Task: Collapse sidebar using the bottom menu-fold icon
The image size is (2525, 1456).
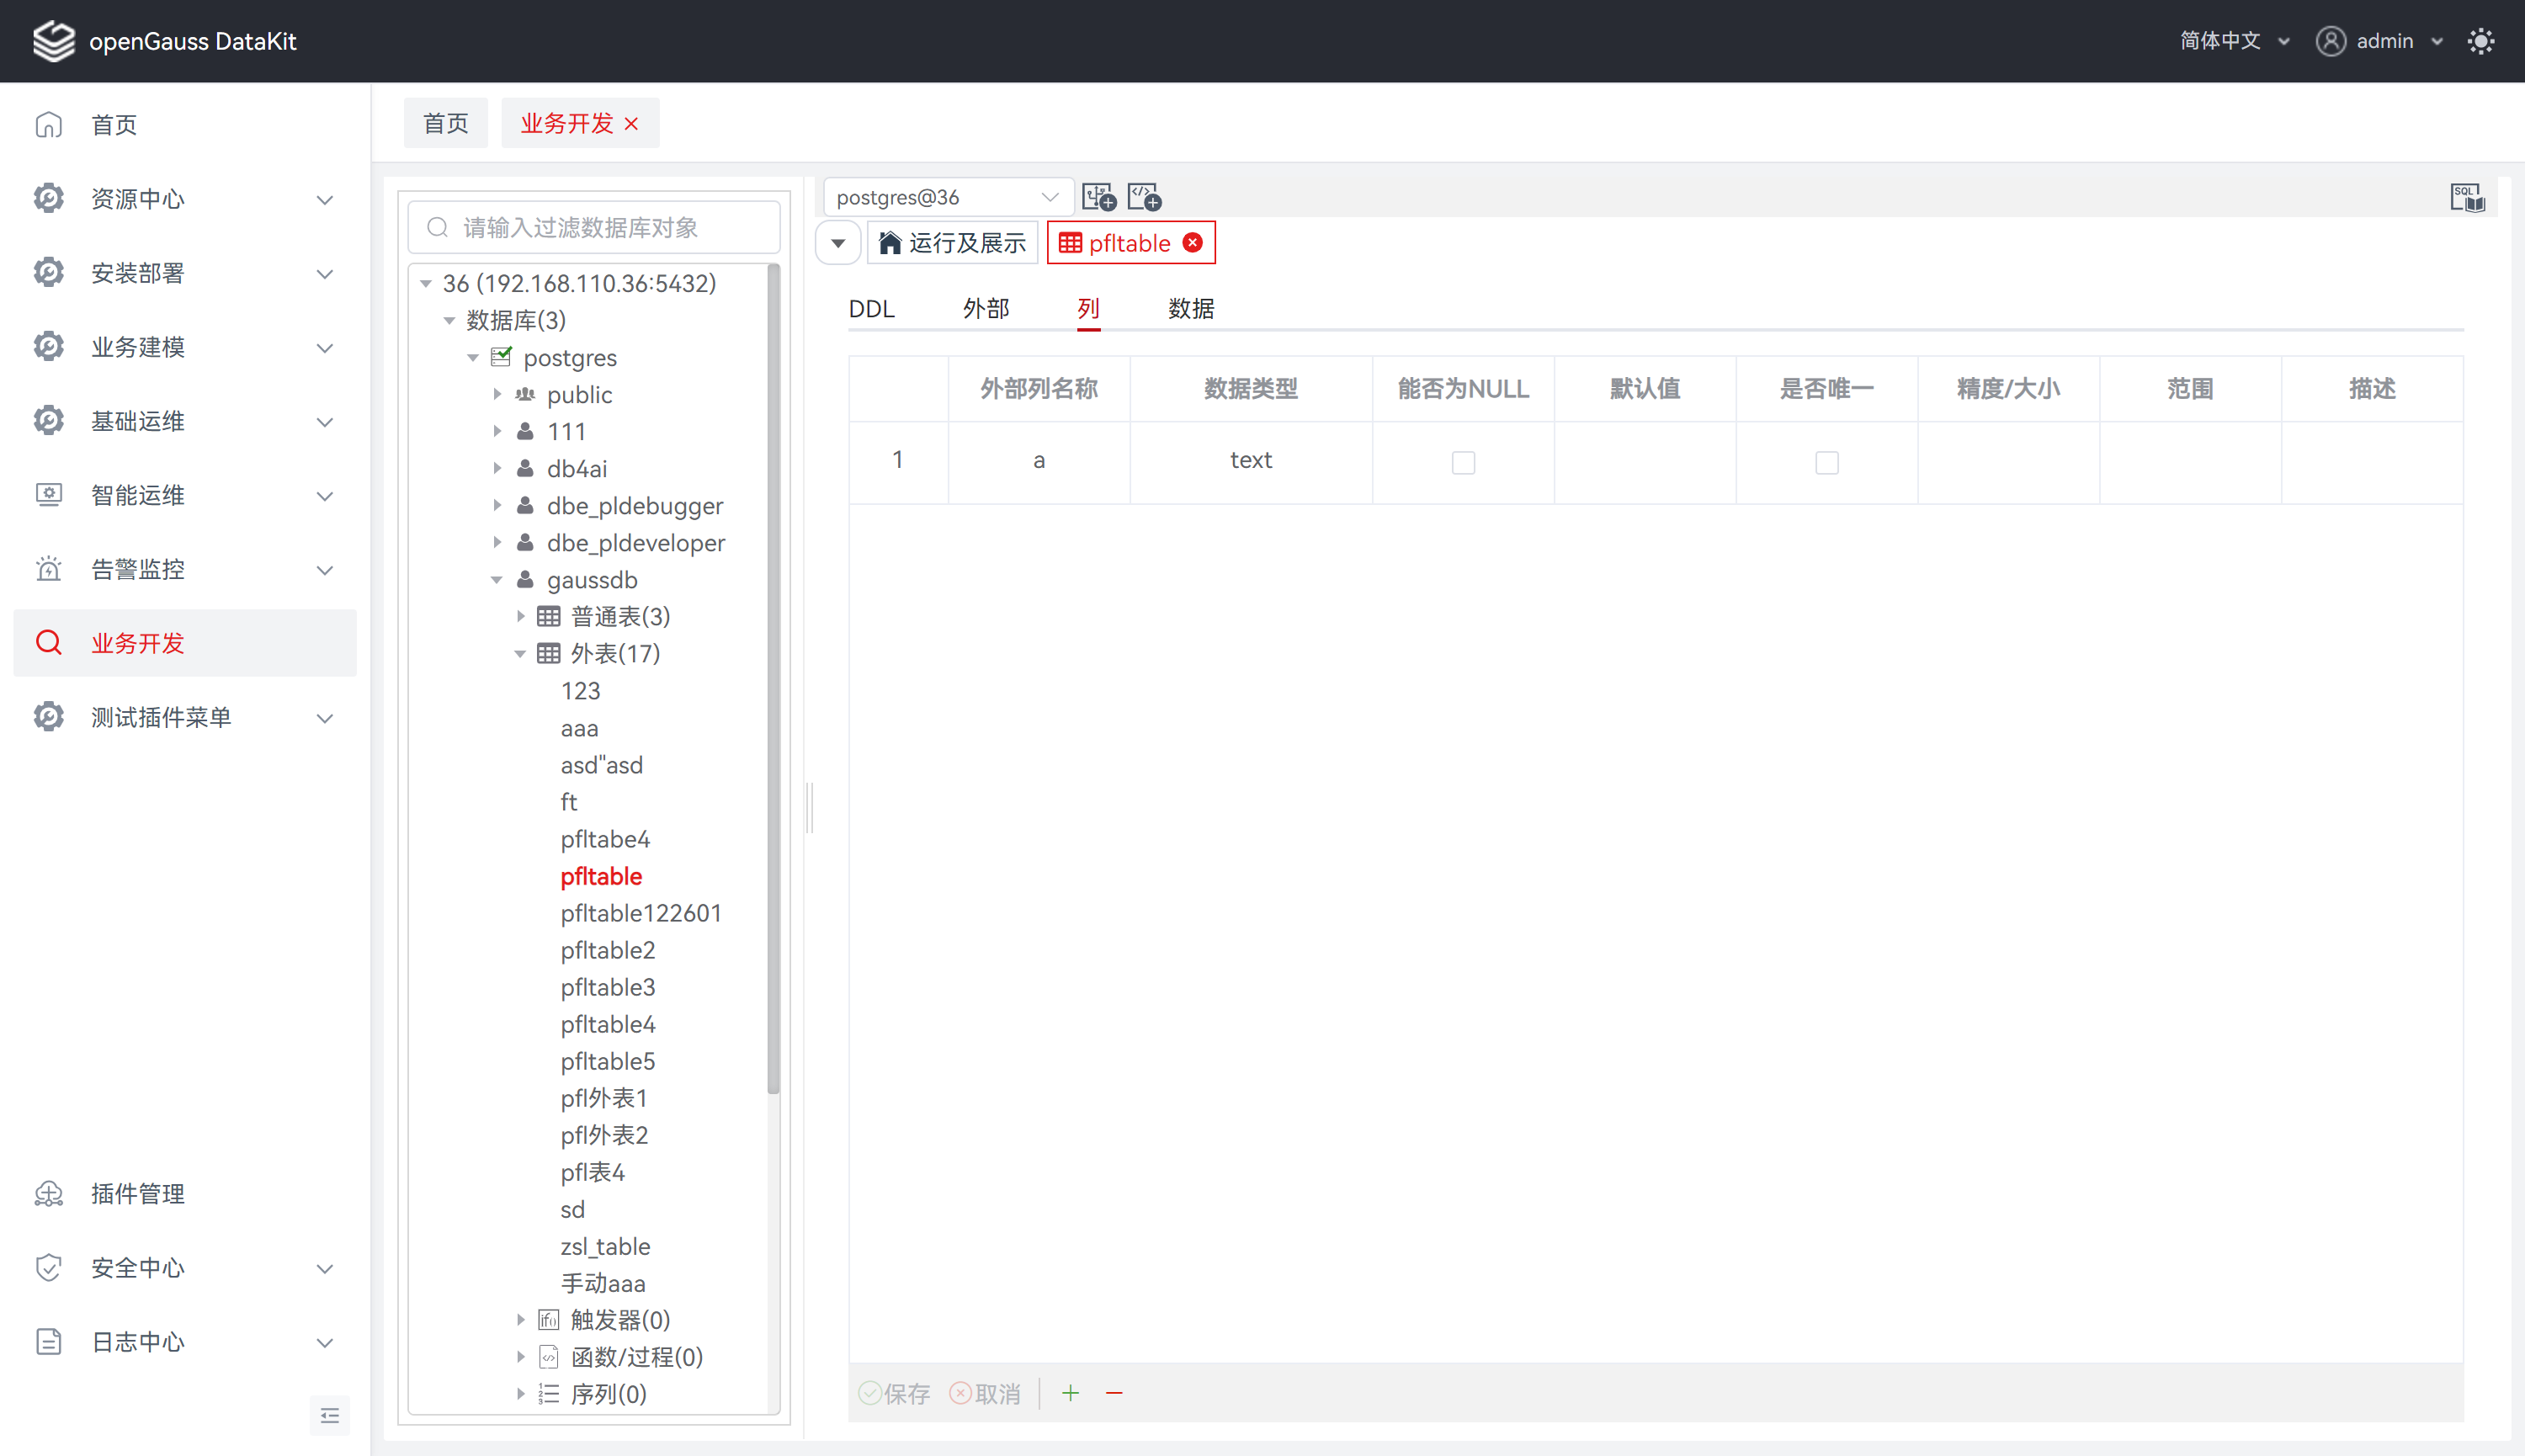Action: [x=329, y=1415]
